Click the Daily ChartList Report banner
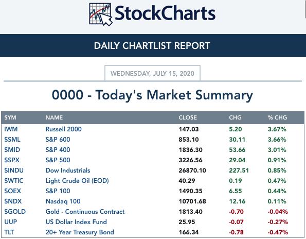306x239 pixels. point(153,46)
